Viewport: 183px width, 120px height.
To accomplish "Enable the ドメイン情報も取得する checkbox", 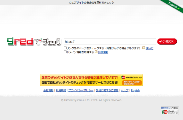I will coord(65,52).
